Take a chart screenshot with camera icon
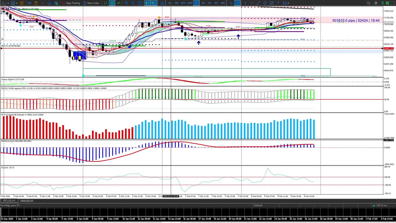The image size is (396, 223). (x=162, y=3)
